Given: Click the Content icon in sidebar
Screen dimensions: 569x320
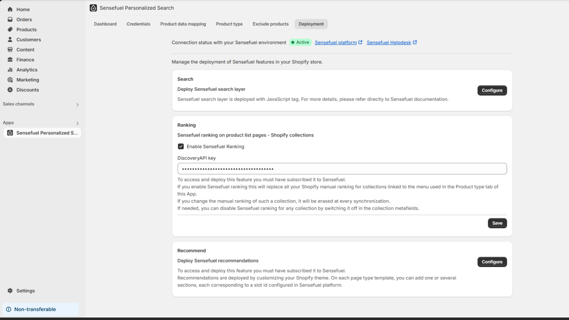Looking at the screenshot, I should (10, 50).
